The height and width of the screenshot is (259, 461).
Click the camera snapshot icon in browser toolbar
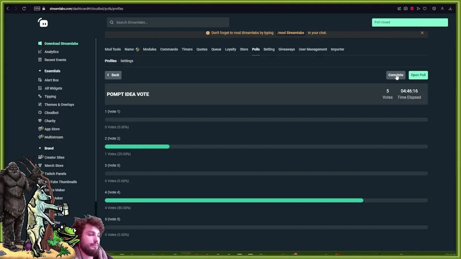pos(406,9)
